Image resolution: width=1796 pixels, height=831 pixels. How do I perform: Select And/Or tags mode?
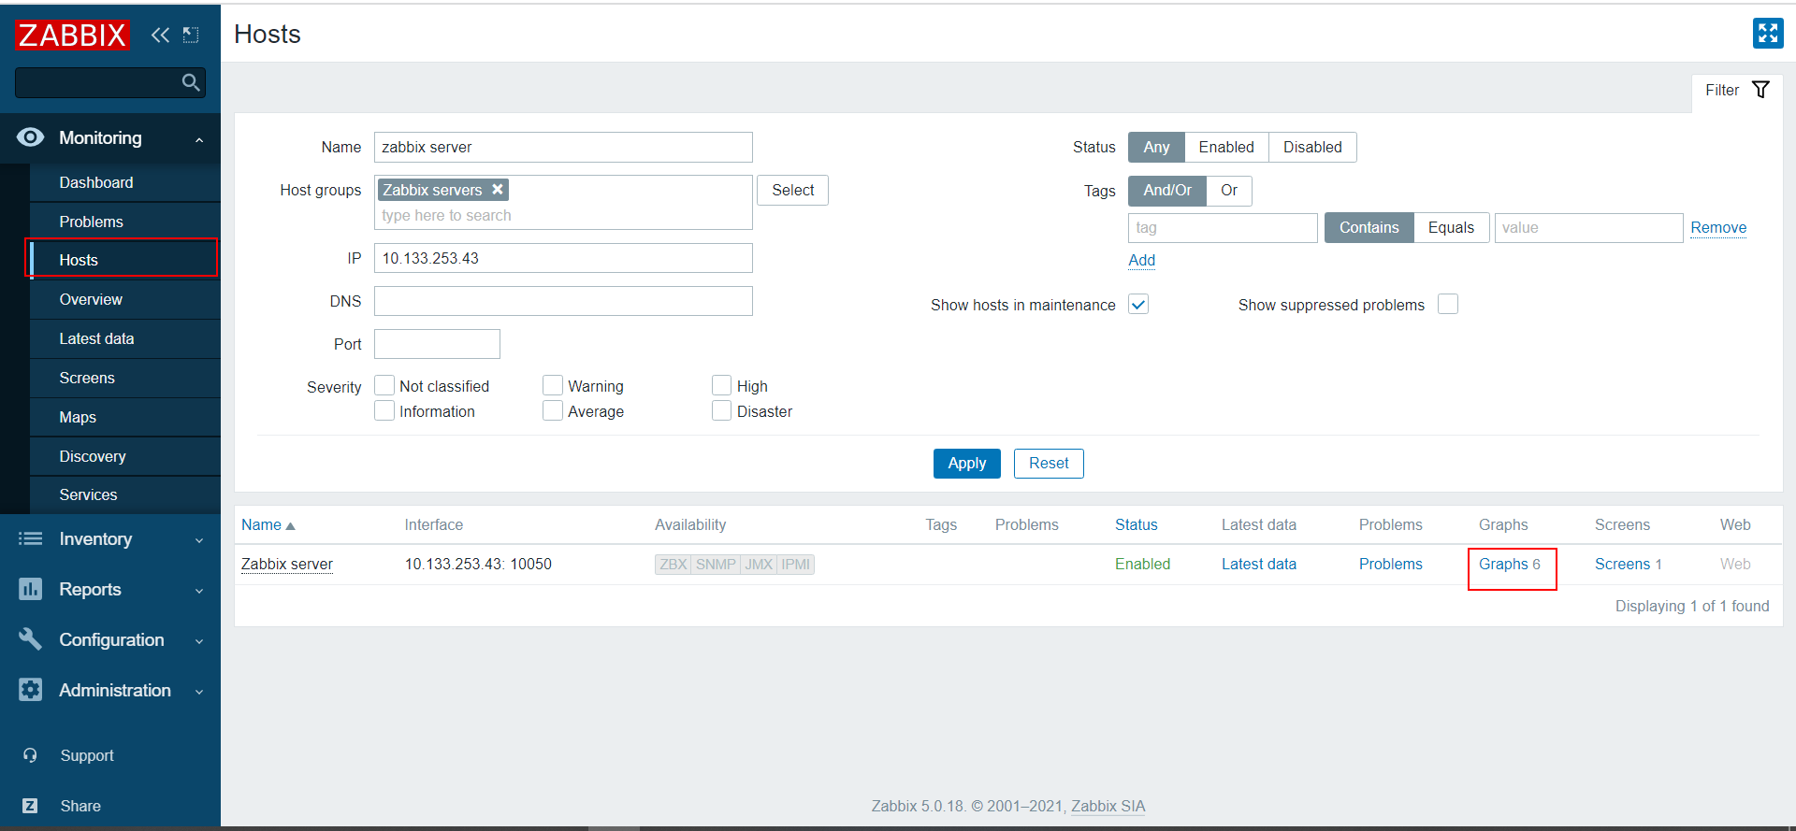coord(1167,191)
